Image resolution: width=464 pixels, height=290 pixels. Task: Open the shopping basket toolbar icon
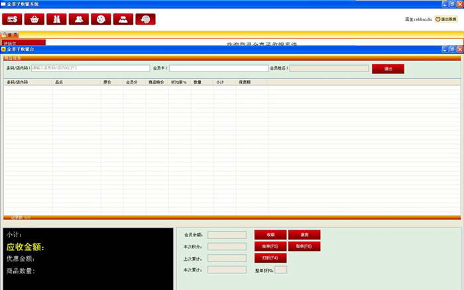(34, 19)
